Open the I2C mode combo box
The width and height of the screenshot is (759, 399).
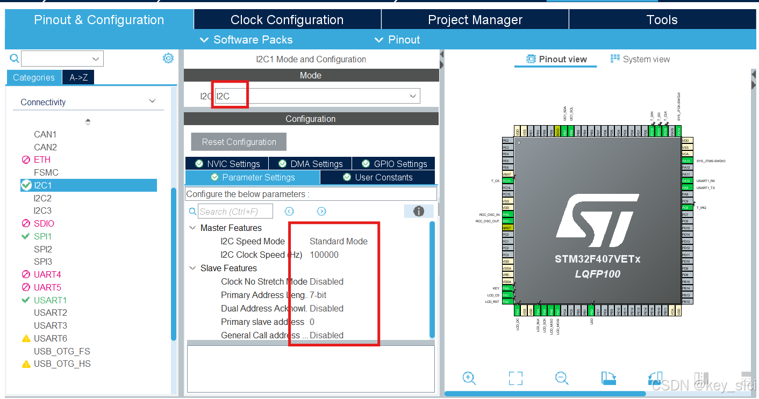317,96
